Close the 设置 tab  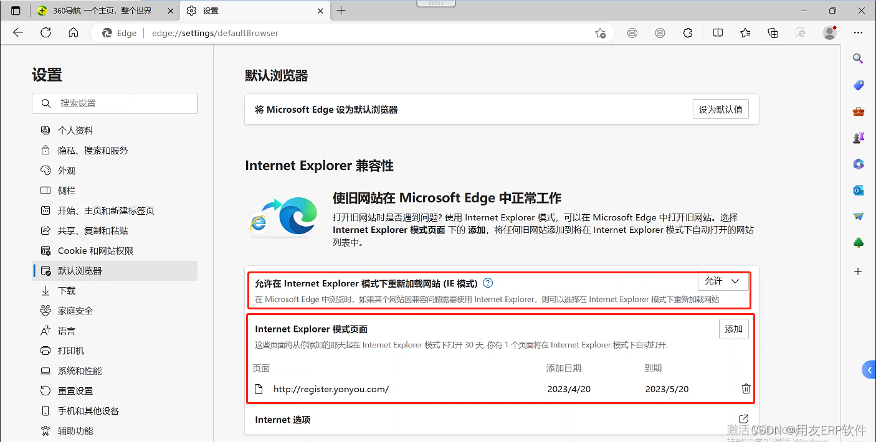point(320,11)
